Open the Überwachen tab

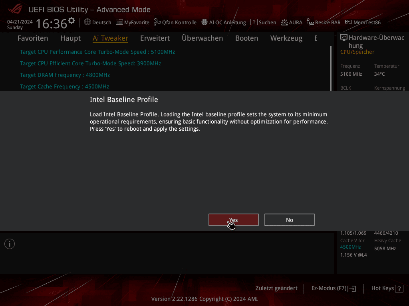click(x=203, y=38)
